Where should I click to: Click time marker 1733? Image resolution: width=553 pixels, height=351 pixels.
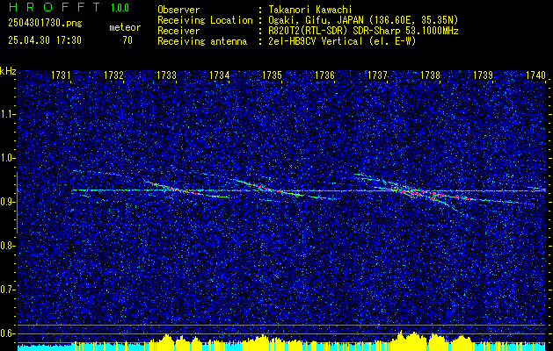point(166,75)
